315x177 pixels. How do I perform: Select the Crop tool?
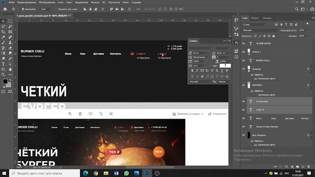click(x=3, y=32)
